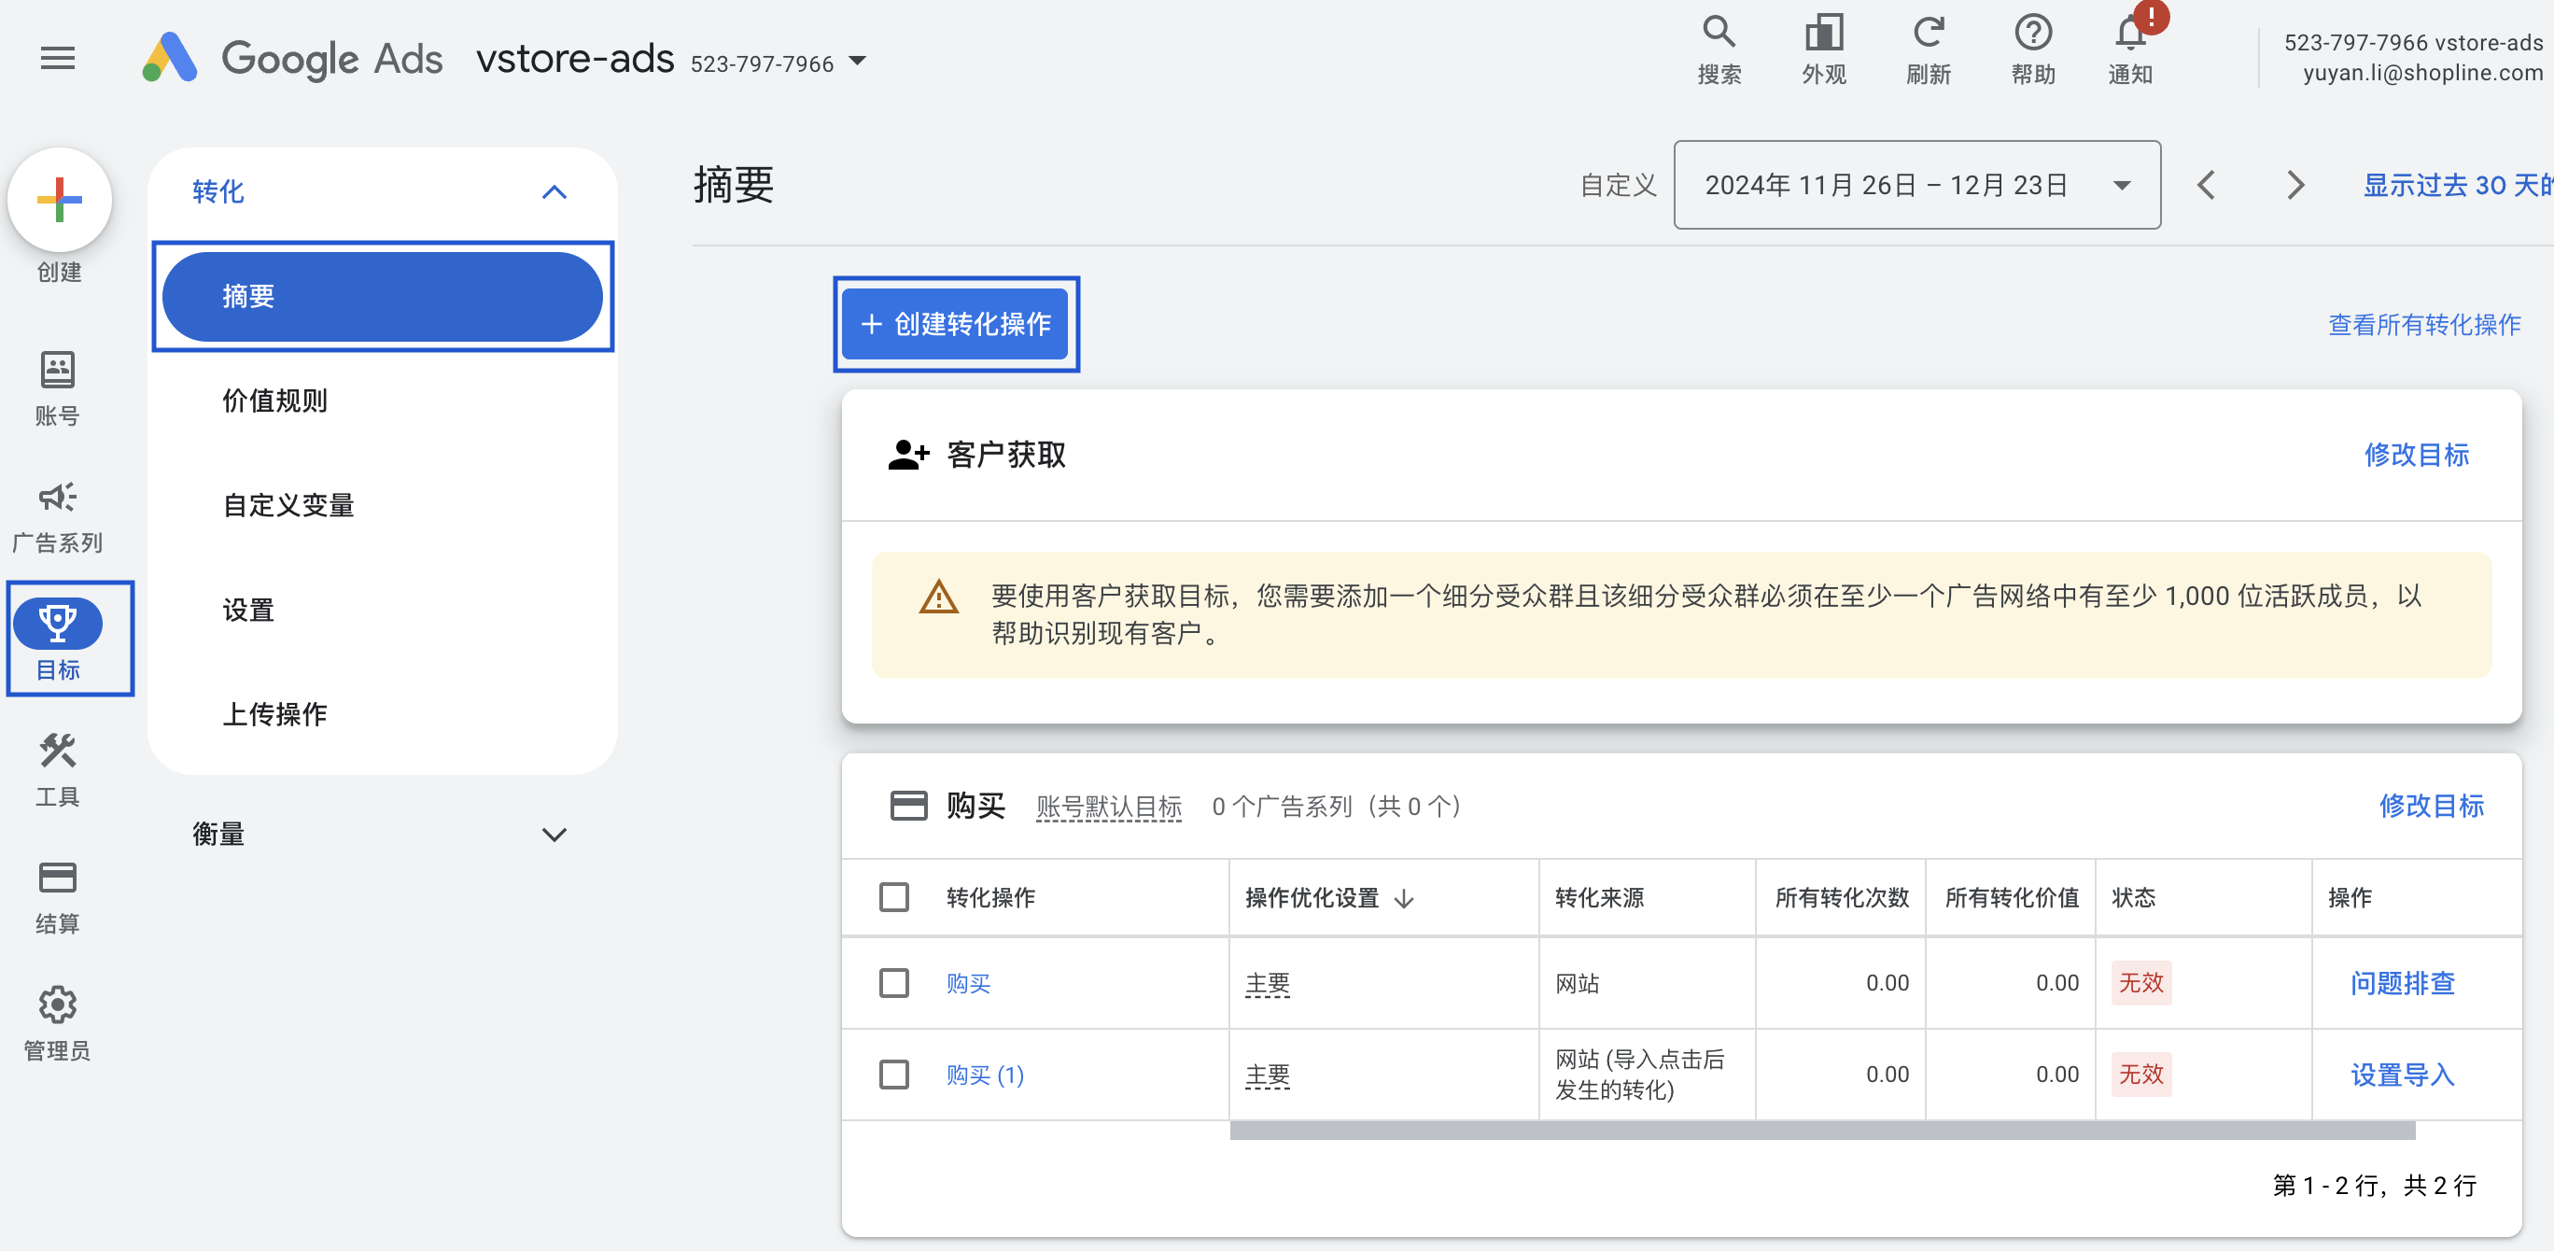Open the date range dropdown
The height and width of the screenshot is (1251, 2554).
tap(1916, 186)
